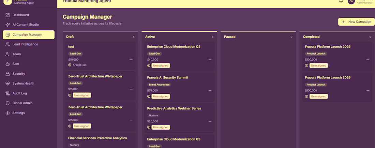Click the $40,000 budget value
Image resolution: width=375 pixels, height=148 pixels.
152,60
